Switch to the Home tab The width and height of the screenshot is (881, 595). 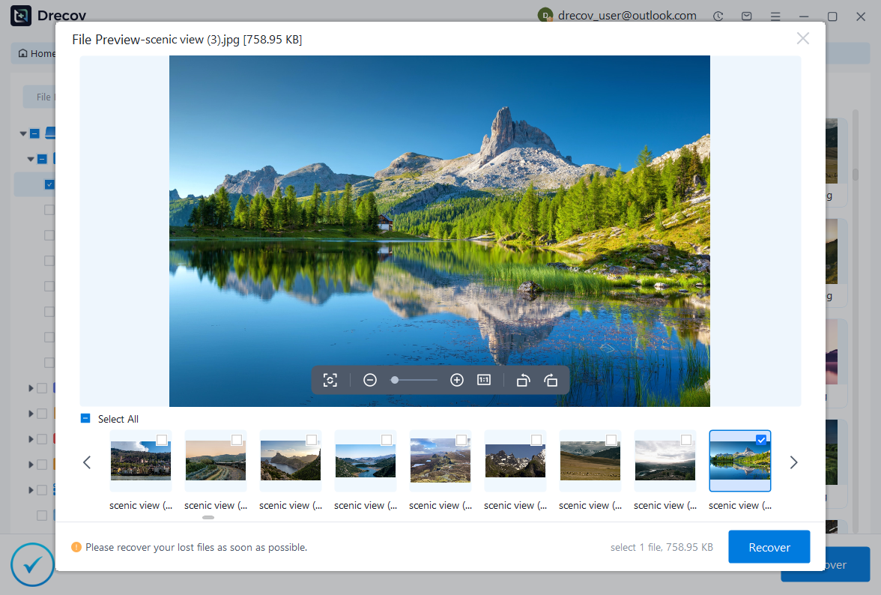click(36, 53)
